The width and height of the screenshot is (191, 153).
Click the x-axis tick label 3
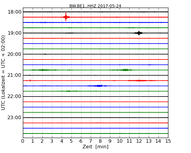tap(52, 141)
